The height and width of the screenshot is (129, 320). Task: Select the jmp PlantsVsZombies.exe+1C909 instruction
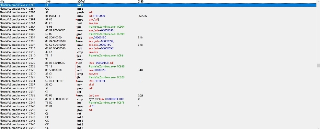click(x=80, y=34)
